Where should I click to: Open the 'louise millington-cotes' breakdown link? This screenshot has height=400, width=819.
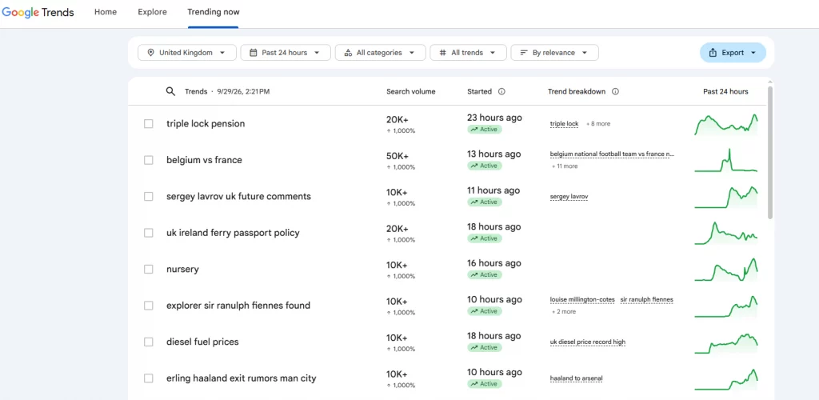point(582,300)
